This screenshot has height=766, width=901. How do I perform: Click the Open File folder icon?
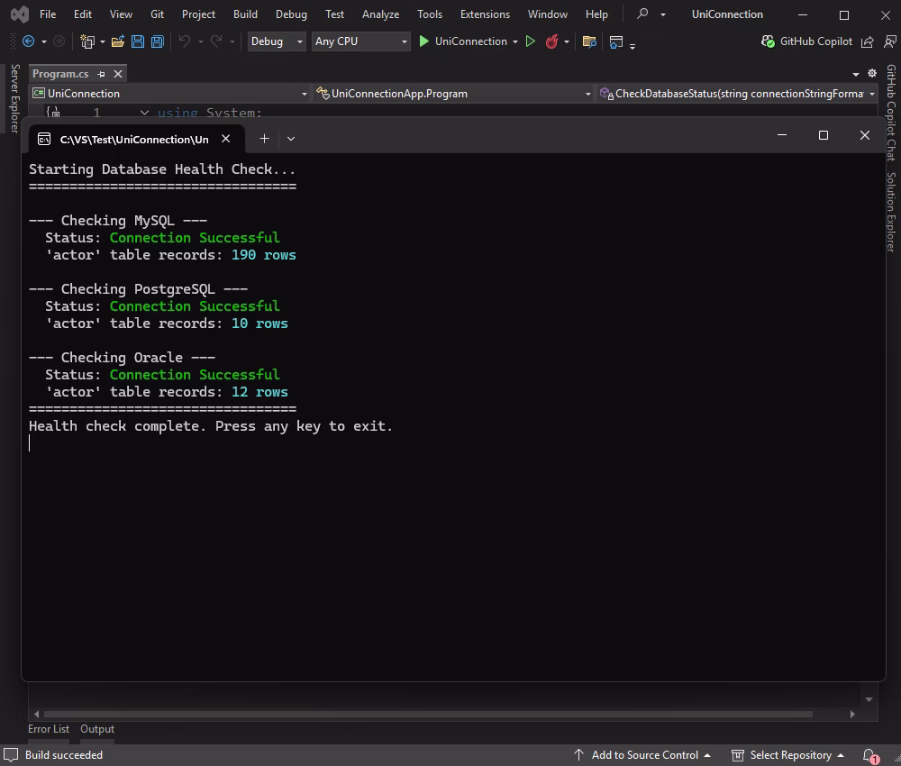point(118,41)
